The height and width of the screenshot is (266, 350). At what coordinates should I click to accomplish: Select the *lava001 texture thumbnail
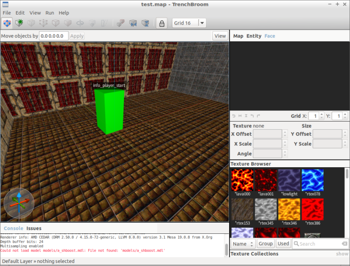click(266, 180)
